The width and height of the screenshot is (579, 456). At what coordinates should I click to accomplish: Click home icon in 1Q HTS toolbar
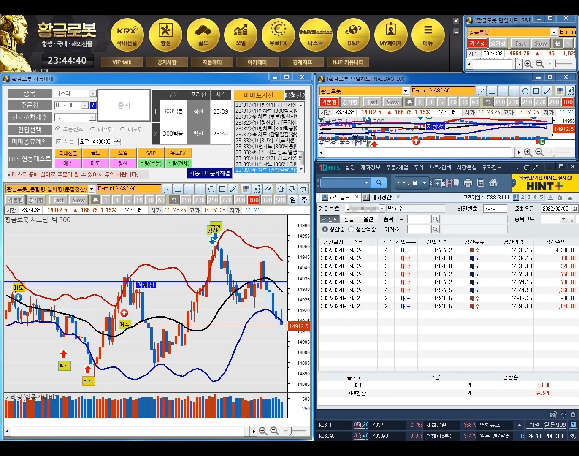click(x=493, y=183)
